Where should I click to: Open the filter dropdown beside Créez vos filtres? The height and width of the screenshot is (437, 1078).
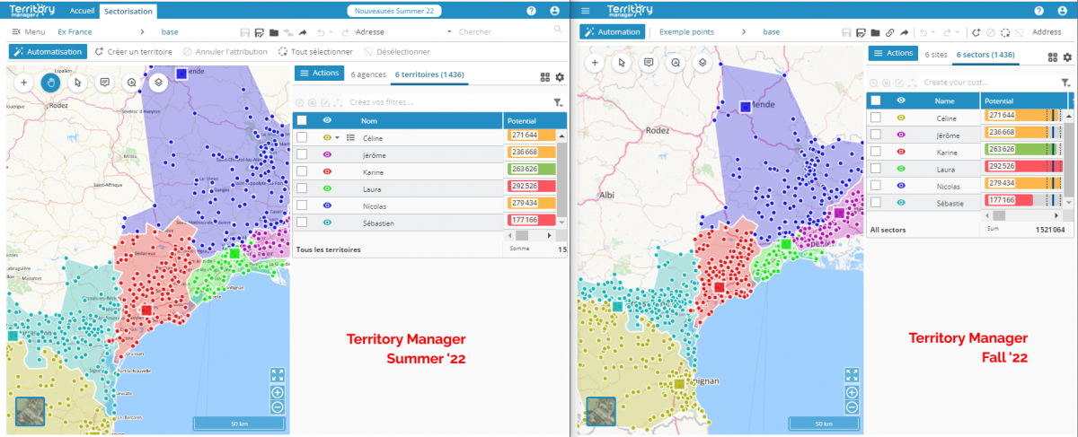point(558,102)
